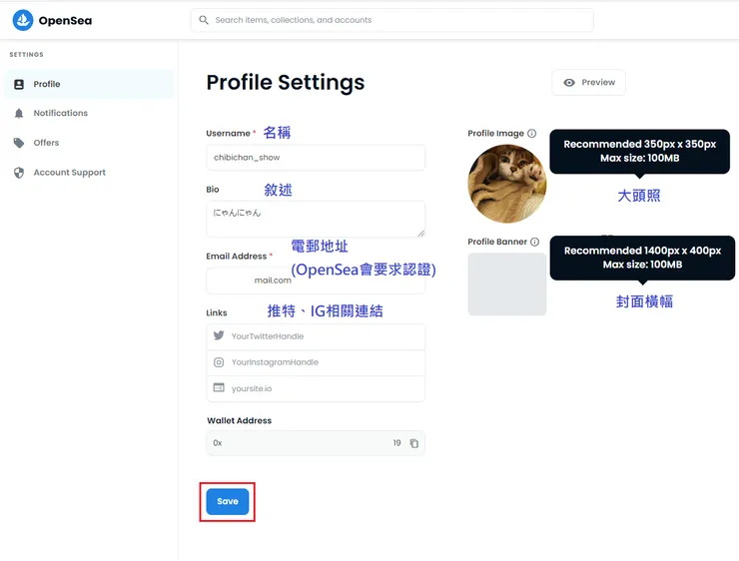The width and height of the screenshot is (739, 561).
Task: Open the Notifications settings tab
Action: tap(89, 113)
